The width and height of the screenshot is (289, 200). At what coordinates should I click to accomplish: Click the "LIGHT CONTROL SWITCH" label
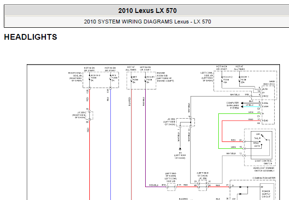point(264,162)
